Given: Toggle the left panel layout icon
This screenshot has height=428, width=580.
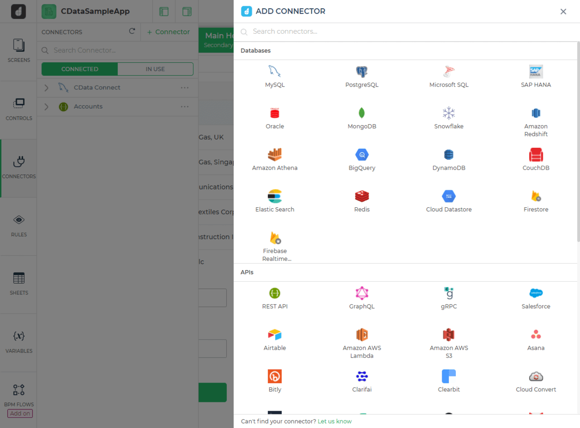Looking at the screenshot, I should coord(164,12).
